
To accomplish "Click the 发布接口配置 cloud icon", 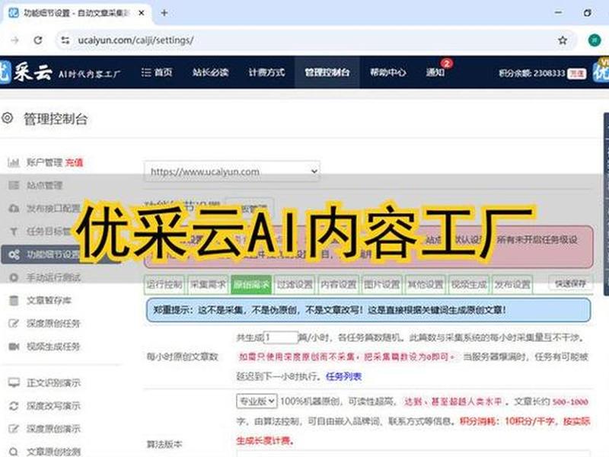I will [x=14, y=209].
